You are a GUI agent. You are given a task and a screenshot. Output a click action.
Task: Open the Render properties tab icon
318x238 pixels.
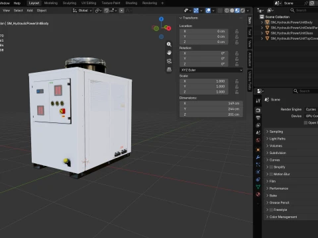(x=258, y=110)
